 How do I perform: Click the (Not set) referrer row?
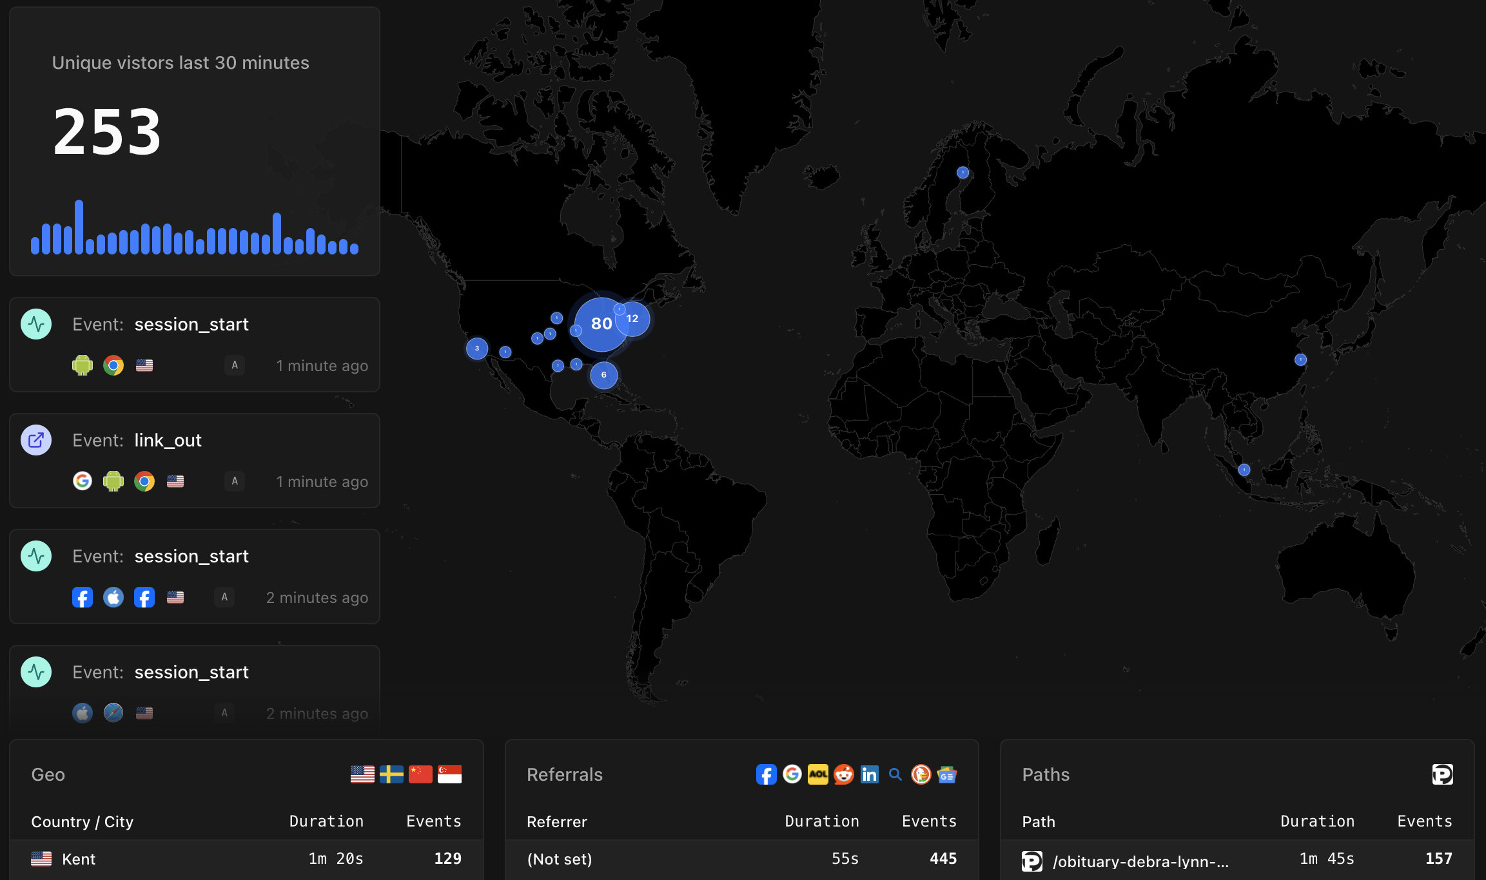559,859
